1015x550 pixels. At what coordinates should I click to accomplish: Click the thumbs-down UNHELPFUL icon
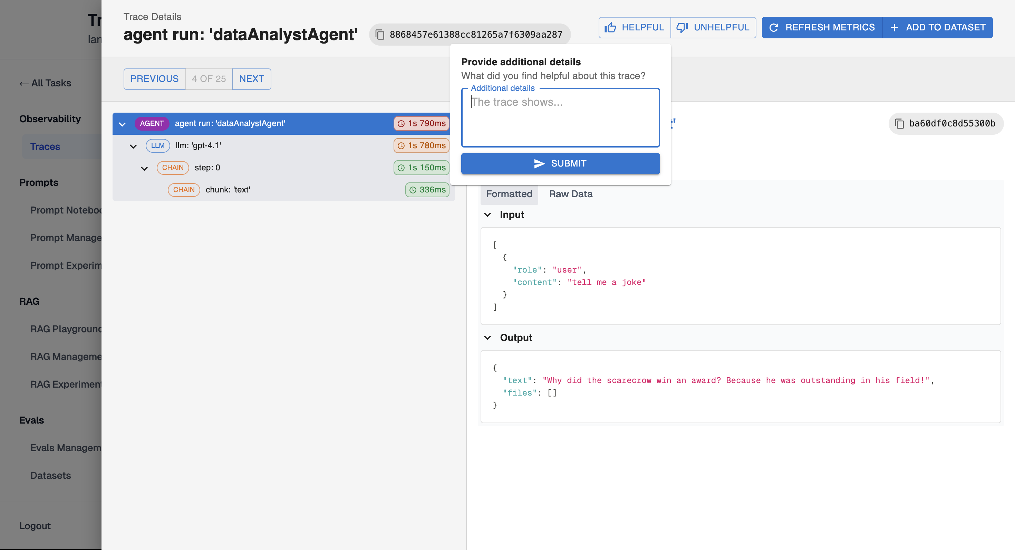[x=682, y=28]
